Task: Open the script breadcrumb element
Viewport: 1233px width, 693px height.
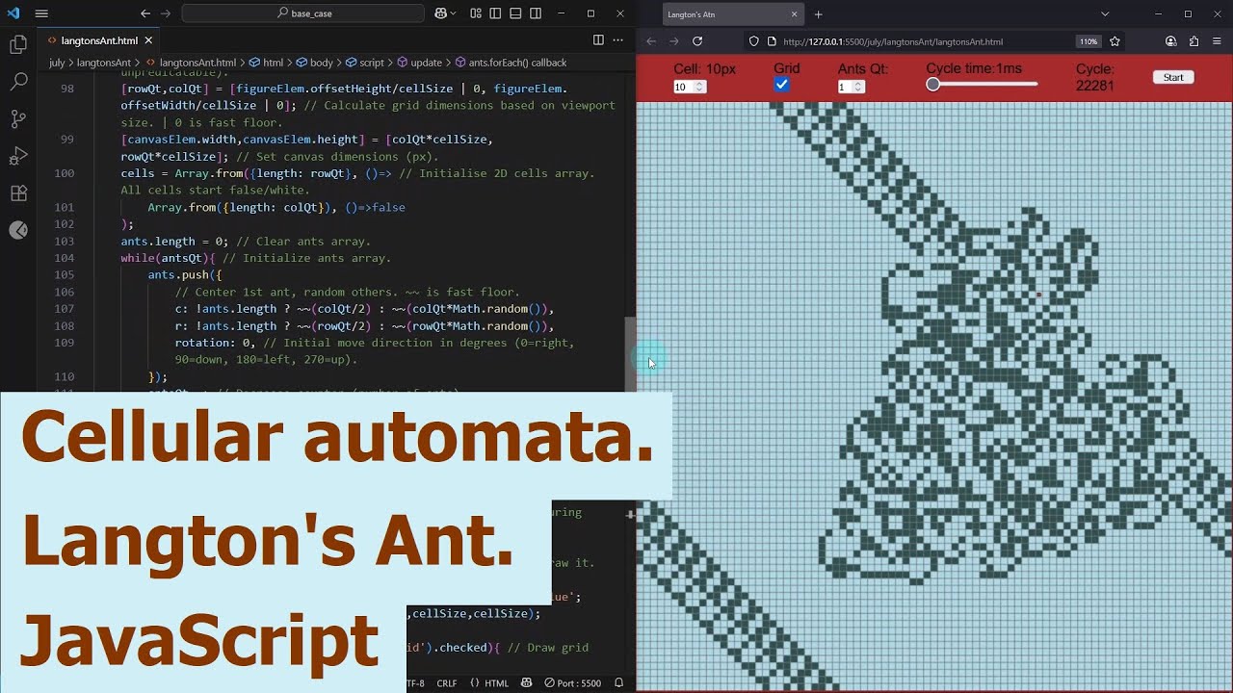Action: 364,63
